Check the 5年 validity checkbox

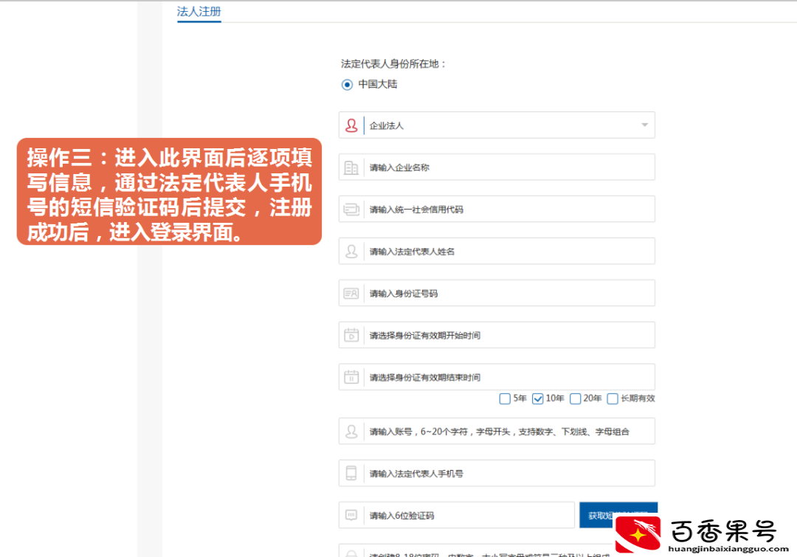click(x=505, y=398)
